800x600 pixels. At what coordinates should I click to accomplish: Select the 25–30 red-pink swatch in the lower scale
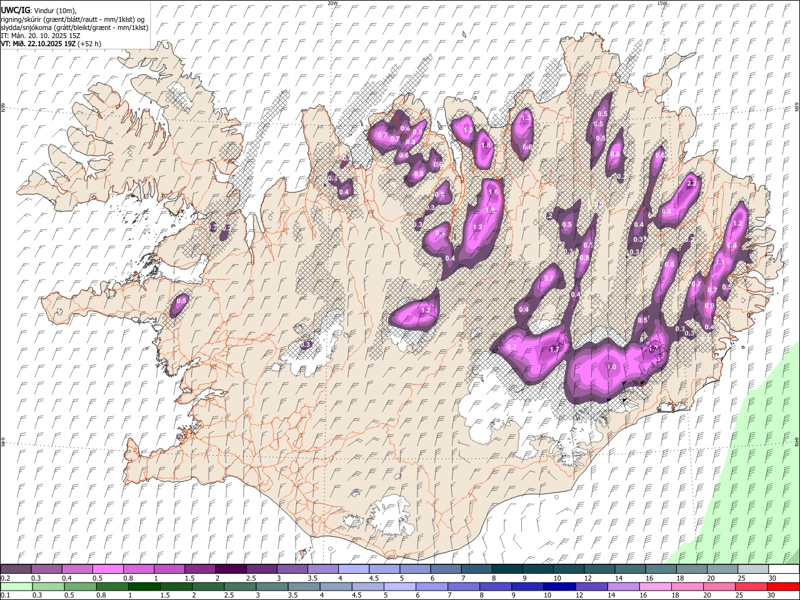pos(751,587)
